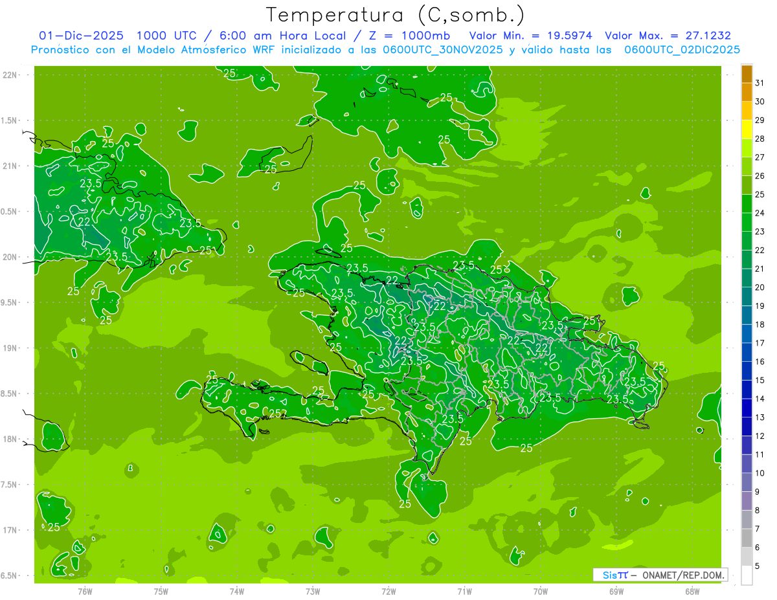This screenshot has height=600, width=777.
Task: Click the gray legend swatch between 6 and 7
Action: click(x=747, y=538)
